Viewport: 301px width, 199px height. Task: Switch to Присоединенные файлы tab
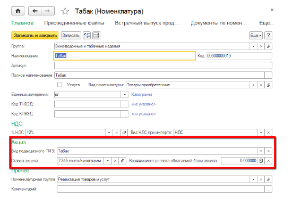(74, 23)
